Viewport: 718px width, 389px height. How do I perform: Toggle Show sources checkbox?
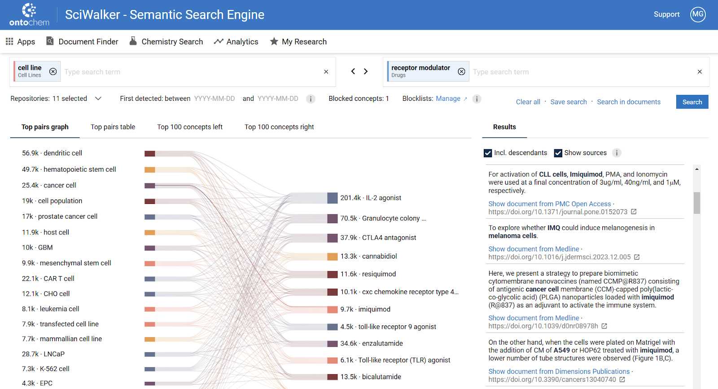[558, 153]
